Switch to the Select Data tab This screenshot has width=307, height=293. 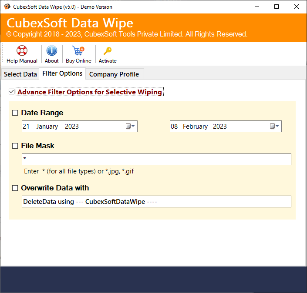point(20,74)
